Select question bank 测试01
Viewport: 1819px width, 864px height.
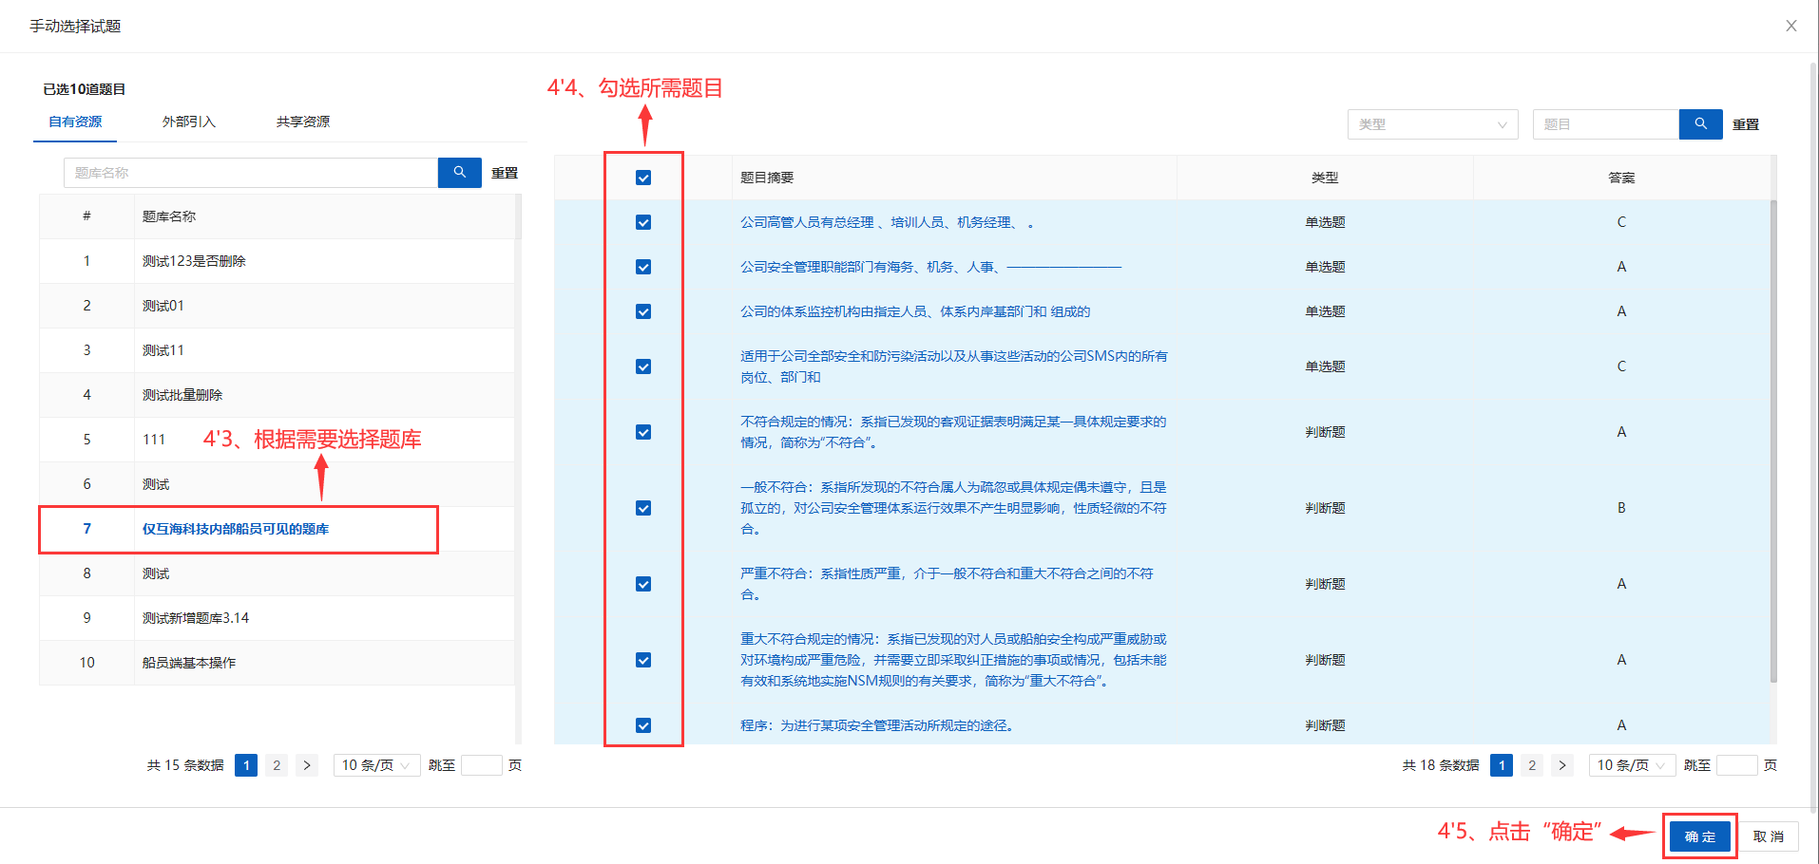pyautogui.click(x=277, y=306)
